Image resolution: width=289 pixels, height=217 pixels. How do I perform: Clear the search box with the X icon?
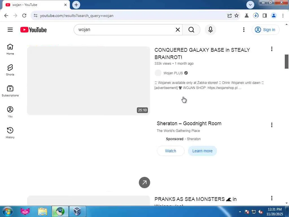click(x=178, y=30)
